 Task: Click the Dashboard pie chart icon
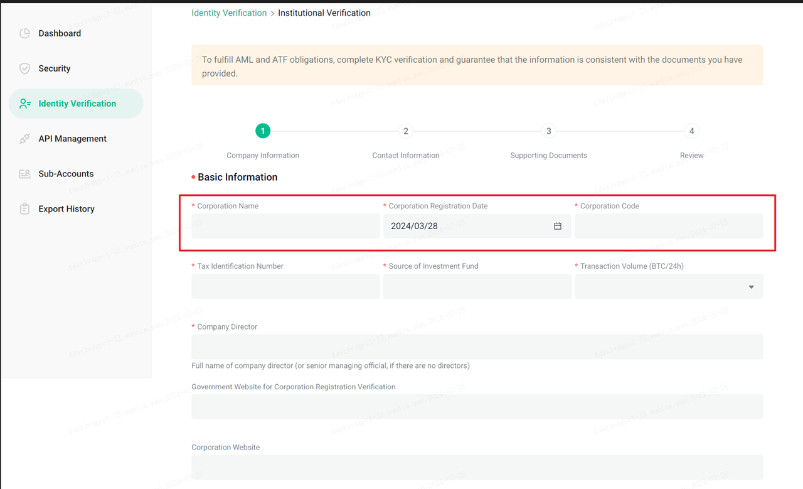pos(24,33)
